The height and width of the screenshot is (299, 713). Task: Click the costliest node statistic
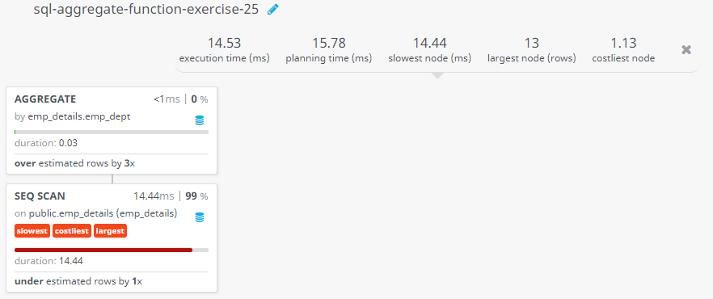pos(623,50)
